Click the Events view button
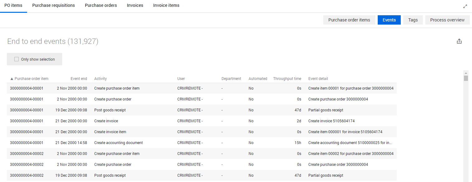Viewport: 472px width, 182px height. click(x=389, y=20)
